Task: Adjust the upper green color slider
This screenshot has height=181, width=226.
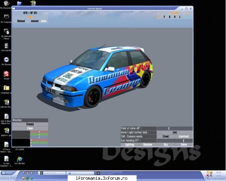Action: click(x=39, y=135)
